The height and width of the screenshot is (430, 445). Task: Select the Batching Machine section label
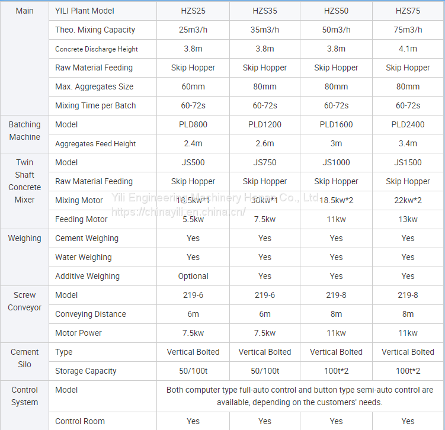click(25, 131)
